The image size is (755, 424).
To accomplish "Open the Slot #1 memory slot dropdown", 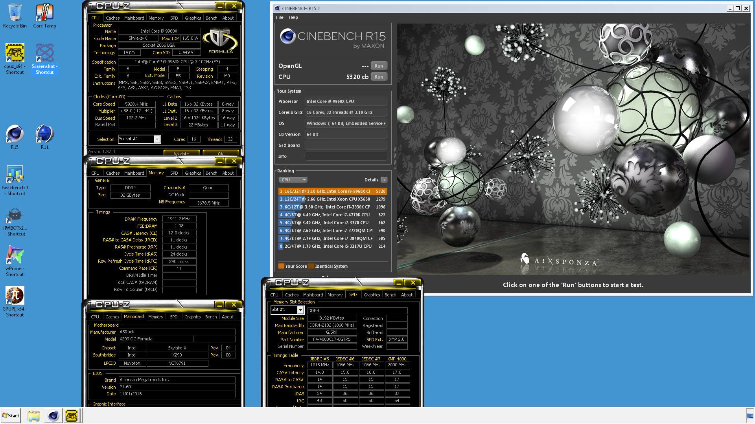I will 300,310.
